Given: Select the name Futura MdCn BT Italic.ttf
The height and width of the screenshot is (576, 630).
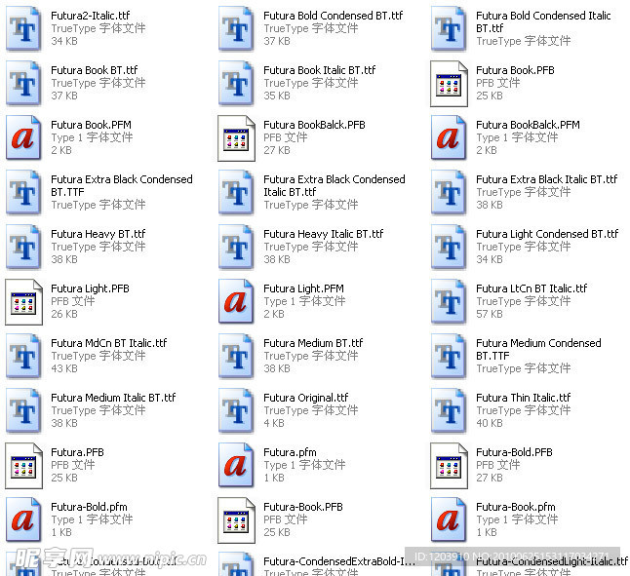Looking at the screenshot, I should [109, 343].
